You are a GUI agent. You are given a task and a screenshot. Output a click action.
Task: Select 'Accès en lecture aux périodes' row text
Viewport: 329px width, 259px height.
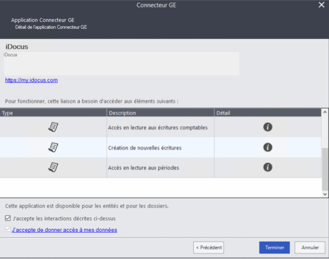pyautogui.click(x=144, y=167)
